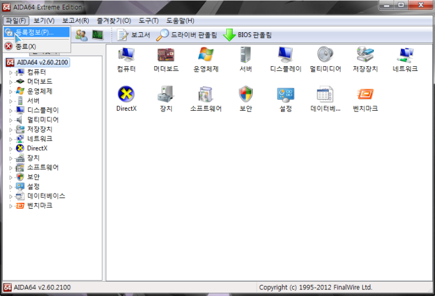The height and width of the screenshot is (296, 435).
Task: Open the 보고서(R) menu
Action: (75, 21)
